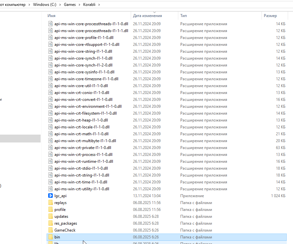The width and height of the screenshot is (293, 244).
Task: Select the GameCheck folder icon
Action: pyautogui.click(x=50, y=230)
